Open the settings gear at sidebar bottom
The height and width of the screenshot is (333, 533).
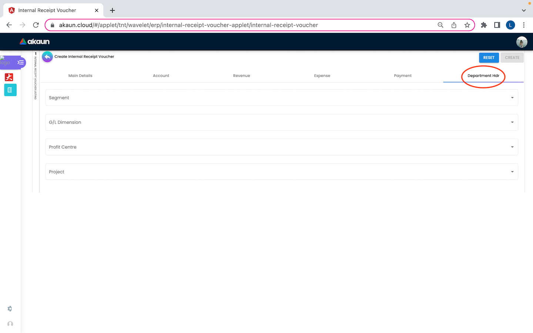click(x=10, y=309)
